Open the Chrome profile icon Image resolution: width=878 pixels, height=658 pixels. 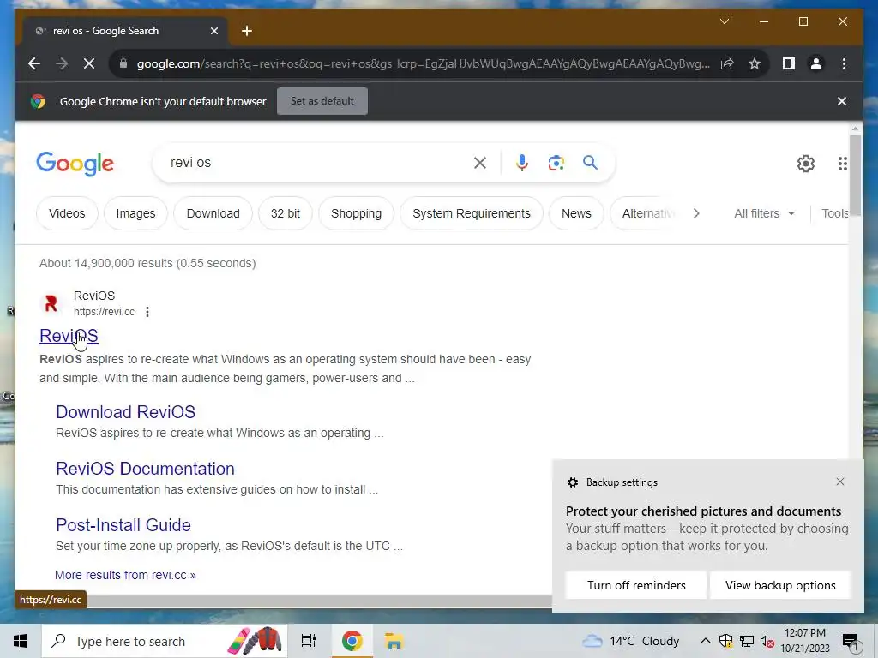[x=816, y=63]
